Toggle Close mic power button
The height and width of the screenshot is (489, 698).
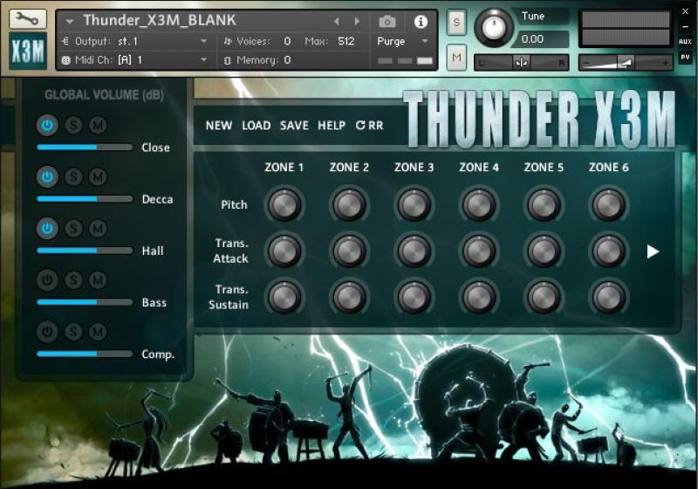[47, 125]
